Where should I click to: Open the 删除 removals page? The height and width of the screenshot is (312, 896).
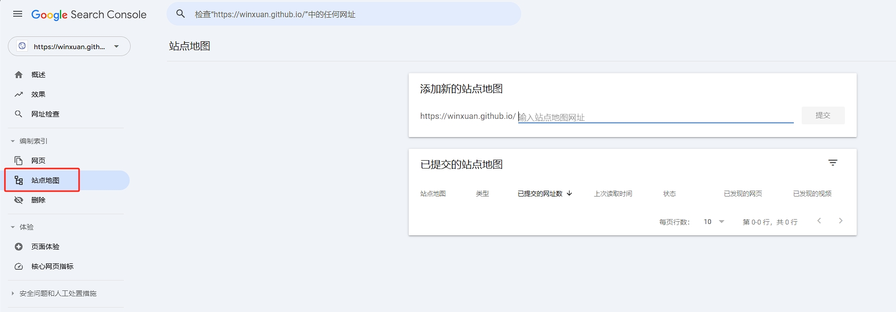[38, 200]
